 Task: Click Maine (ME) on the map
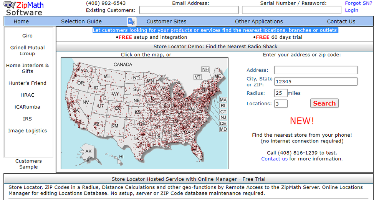(x=218, y=76)
